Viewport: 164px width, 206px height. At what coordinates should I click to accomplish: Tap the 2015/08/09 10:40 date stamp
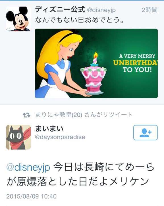point(32,196)
